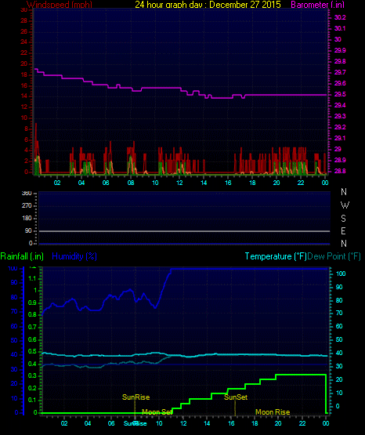
Task: Click the 29.5 barometer scale value
Action: click(340, 94)
